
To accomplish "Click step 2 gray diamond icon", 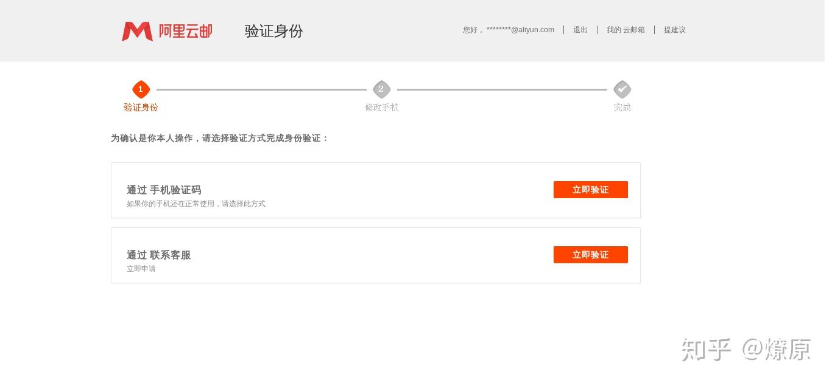I will (381, 89).
